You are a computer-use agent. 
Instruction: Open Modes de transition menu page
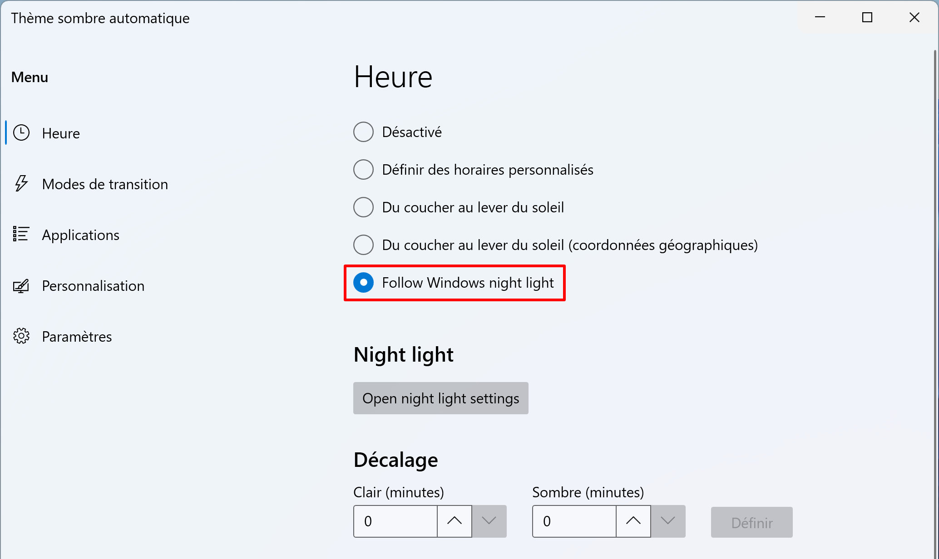coord(105,184)
